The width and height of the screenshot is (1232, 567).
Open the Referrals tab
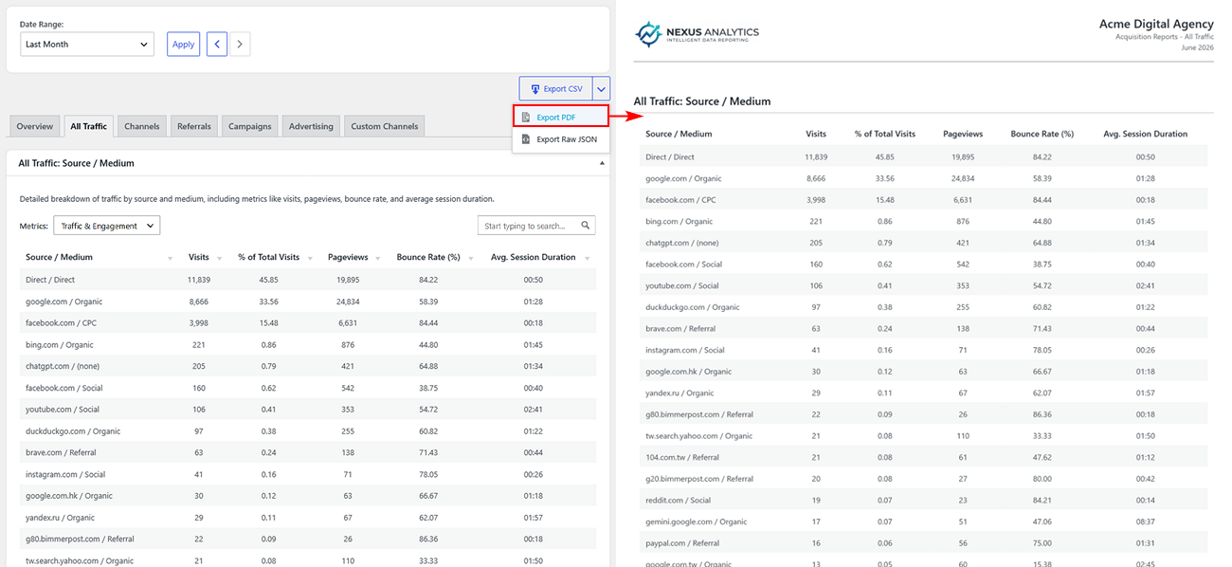click(x=194, y=126)
